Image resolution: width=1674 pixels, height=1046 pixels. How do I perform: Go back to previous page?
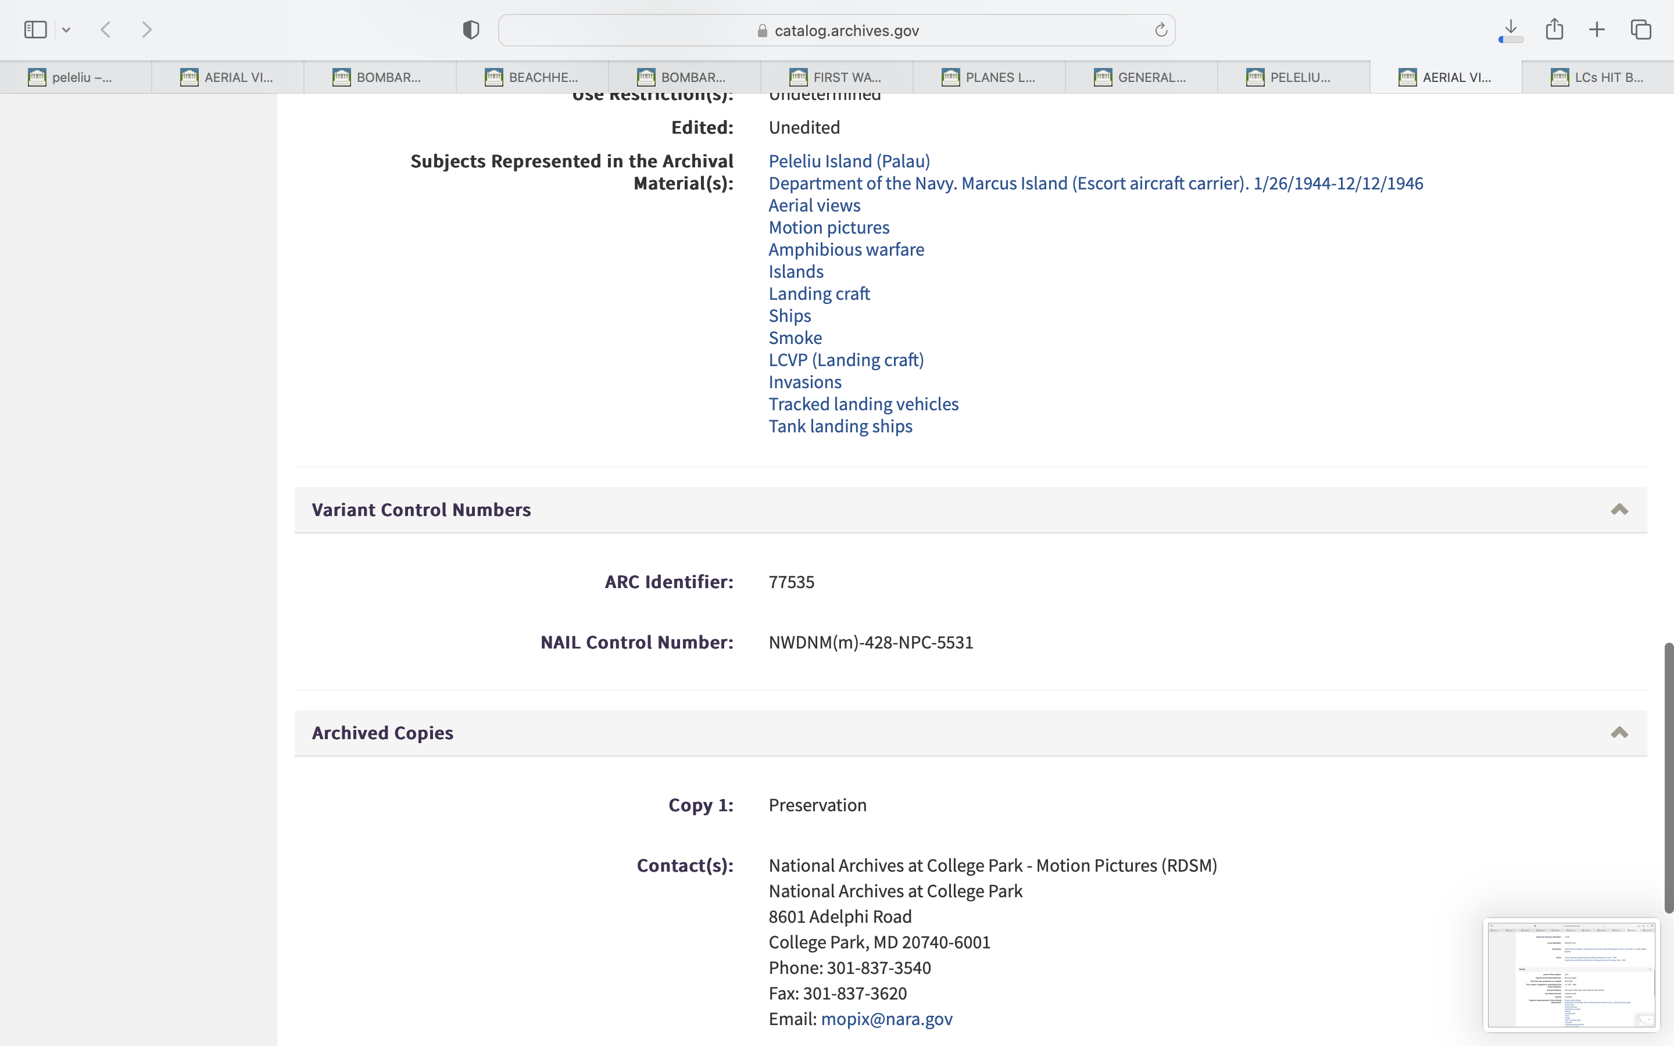(106, 30)
